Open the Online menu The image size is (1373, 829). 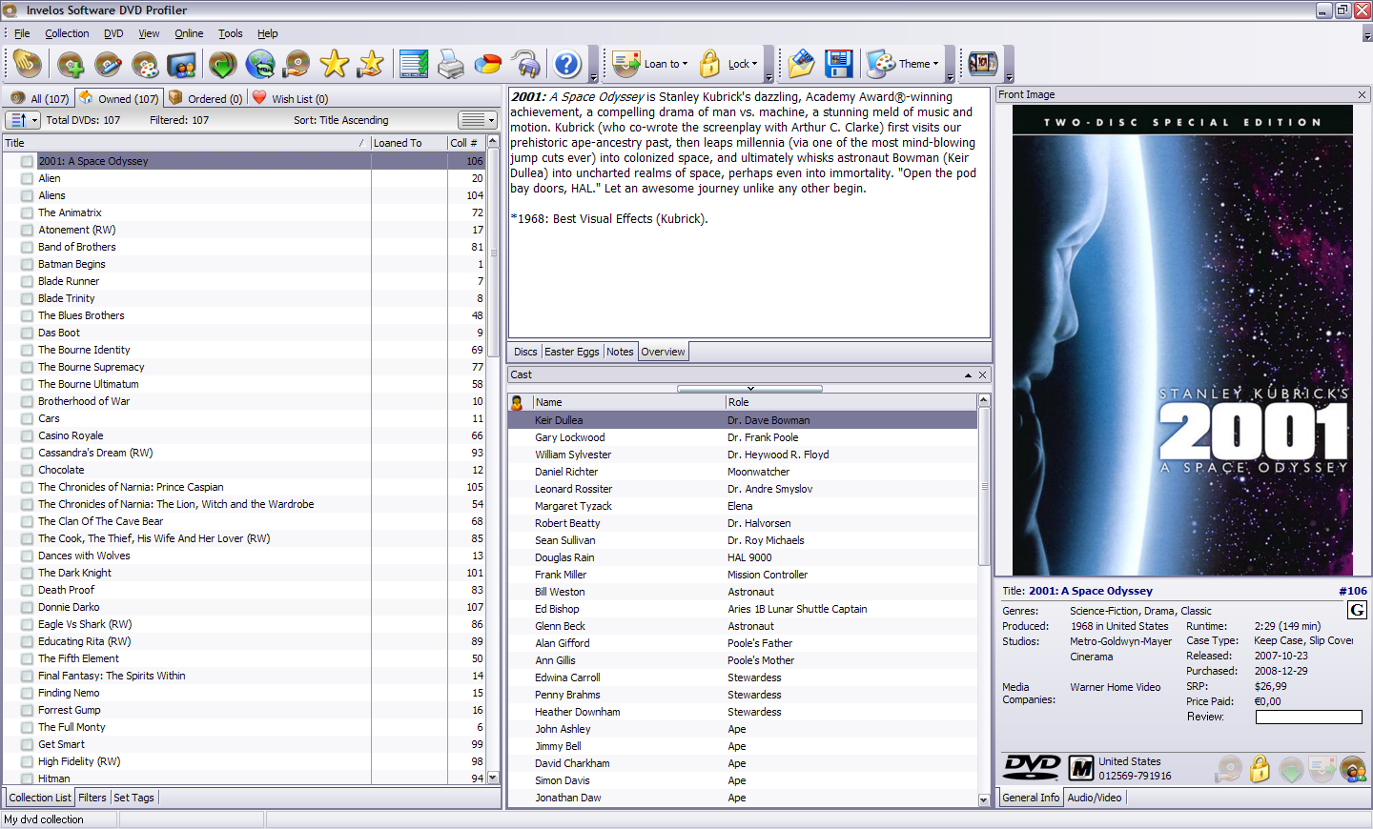pyautogui.click(x=189, y=33)
